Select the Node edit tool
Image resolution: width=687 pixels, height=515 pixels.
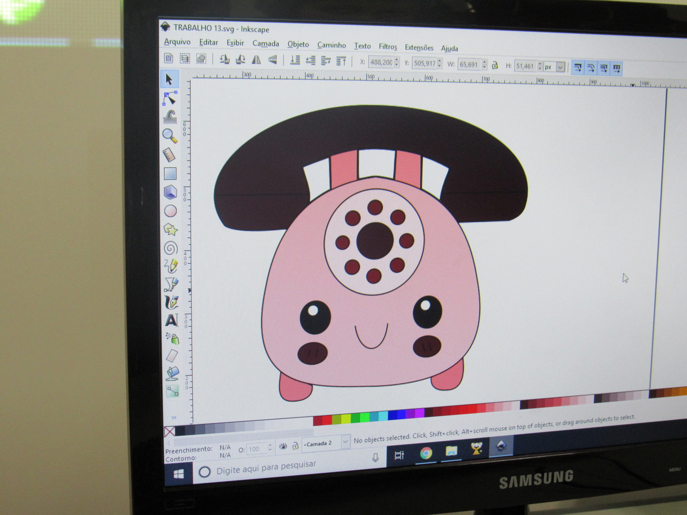coord(170,98)
